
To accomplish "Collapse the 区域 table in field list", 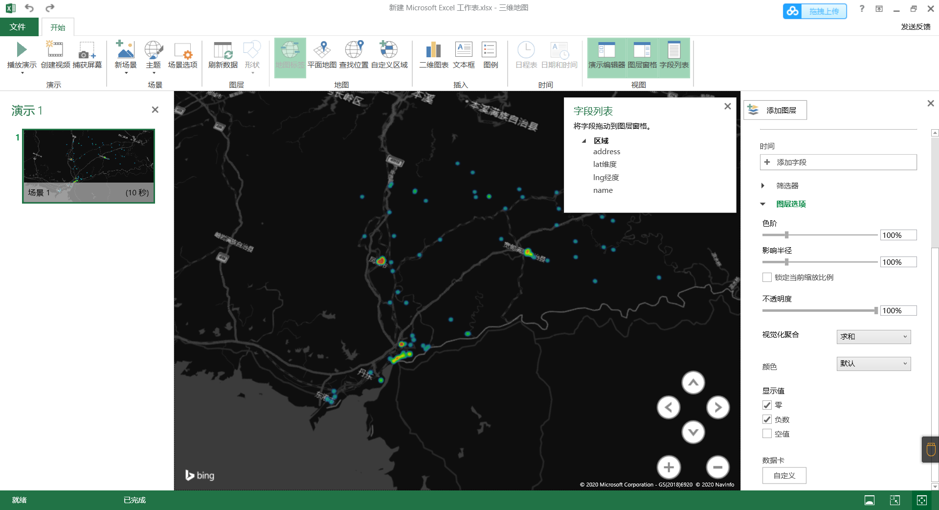I will 584,141.
